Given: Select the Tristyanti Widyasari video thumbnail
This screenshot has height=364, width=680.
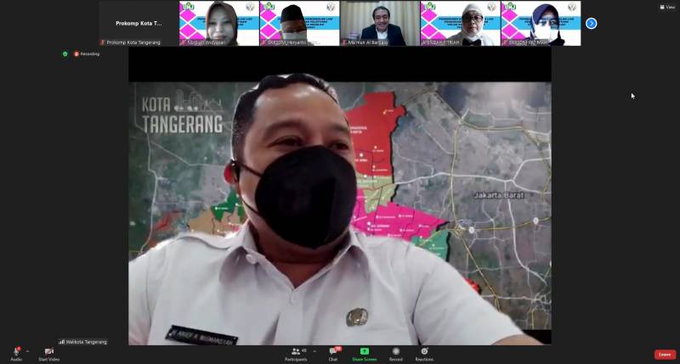Looking at the screenshot, I should (x=218, y=24).
